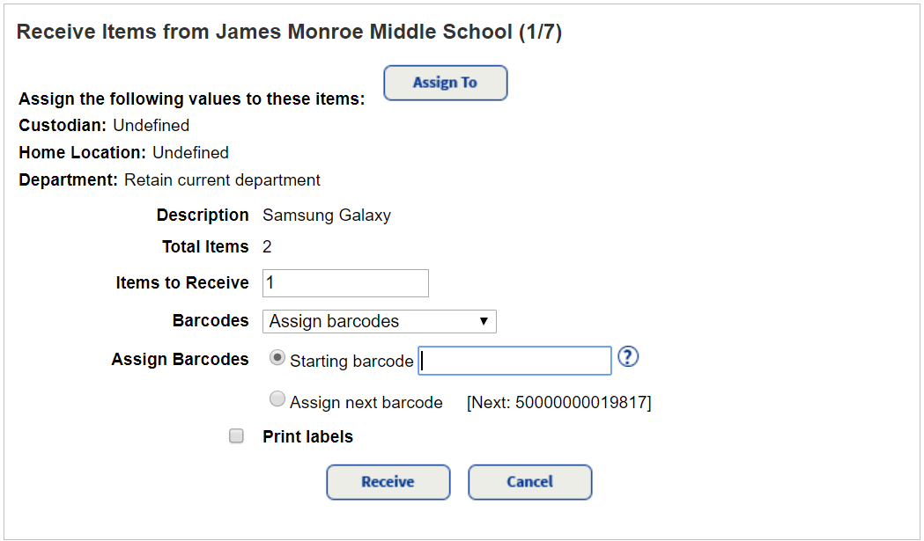Screen dimensions: 924x541
Task: Click the Assign To button
Action: [x=445, y=82]
